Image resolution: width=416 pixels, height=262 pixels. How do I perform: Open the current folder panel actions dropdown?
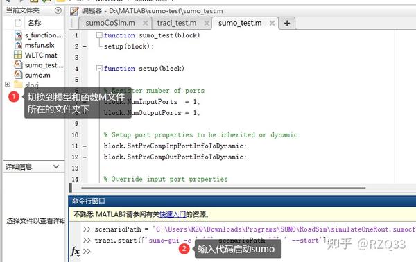click(58, 10)
